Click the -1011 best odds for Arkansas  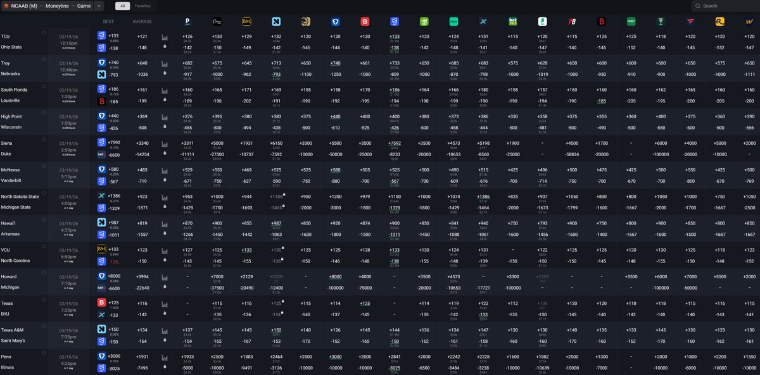pyautogui.click(x=114, y=234)
